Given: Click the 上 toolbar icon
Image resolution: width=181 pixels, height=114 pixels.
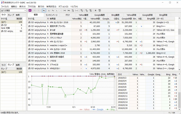Looking at the screenshot, I should pos(49,10).
